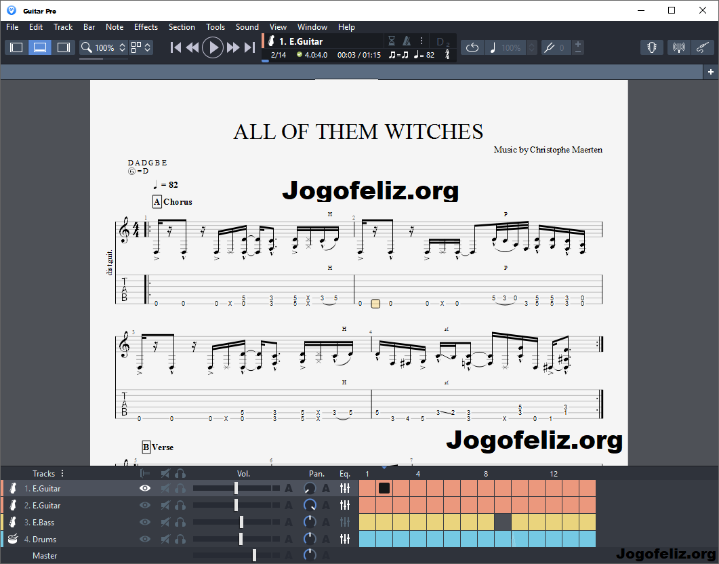
Task: Click the 3. E.Bass pan knob
Action: pos(310,522)
